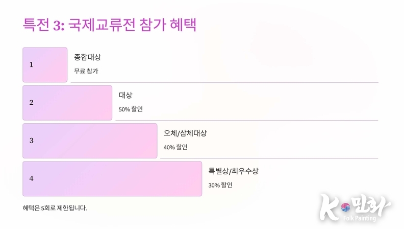Viewport: 404px width, 230px height.
Task: Click the numeral 3 in the third box
Action: pos(31,141)
